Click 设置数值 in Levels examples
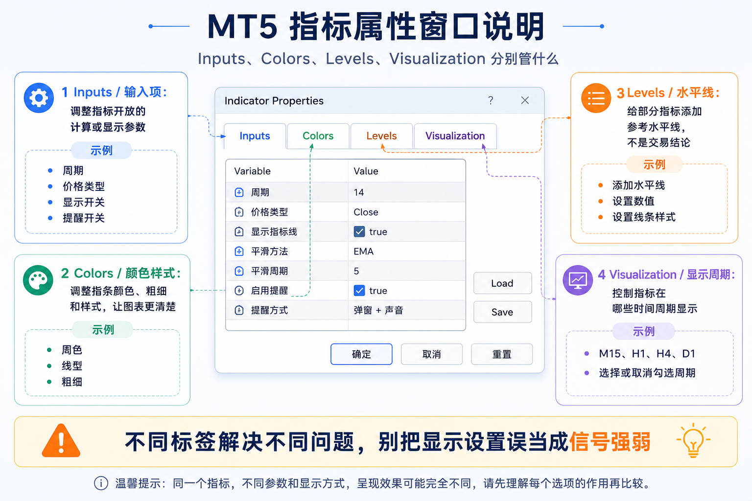The height and width of the screenshot is (501, 752). coord(633,201)
